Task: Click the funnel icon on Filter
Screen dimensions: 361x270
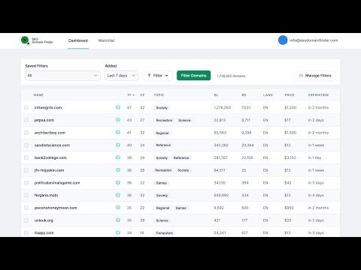Action: pyautogui.click(x=149, y=76)
